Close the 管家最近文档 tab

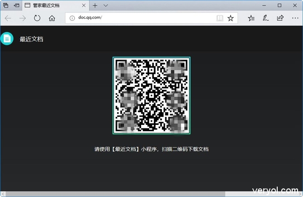[x=84, y=5]
